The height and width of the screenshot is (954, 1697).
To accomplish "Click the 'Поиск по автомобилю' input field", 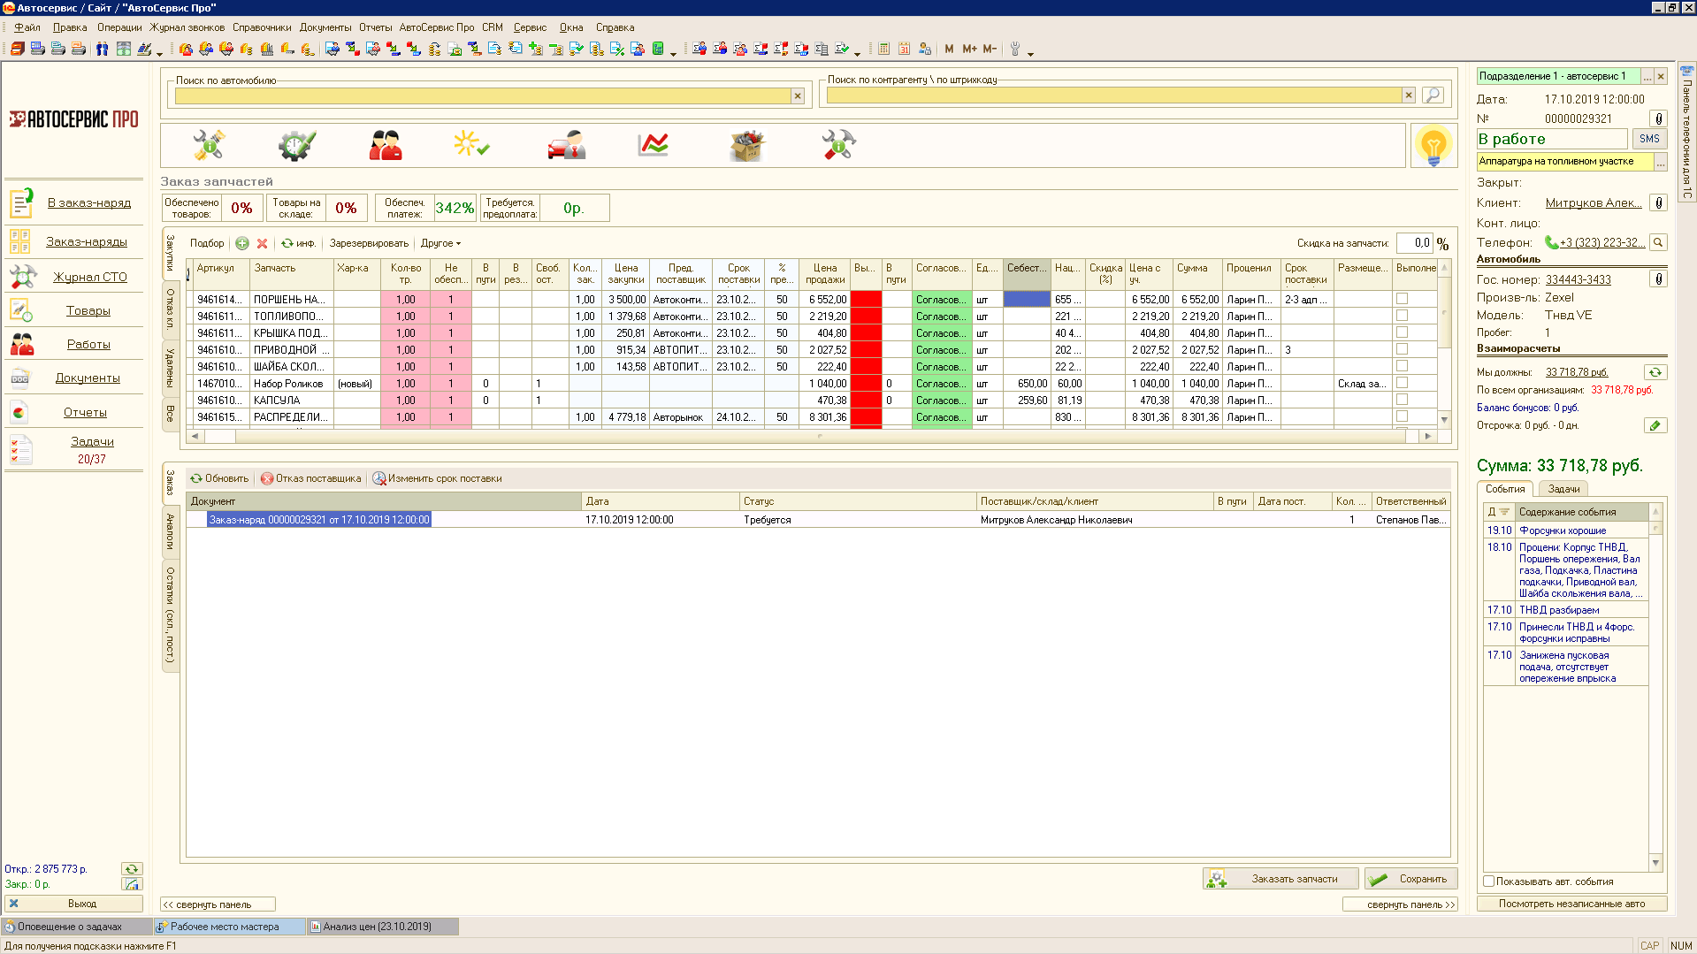I will pos(482,95).
